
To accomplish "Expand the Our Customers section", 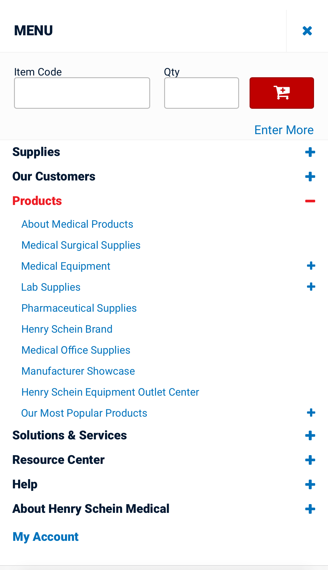I will pos(310,177).
